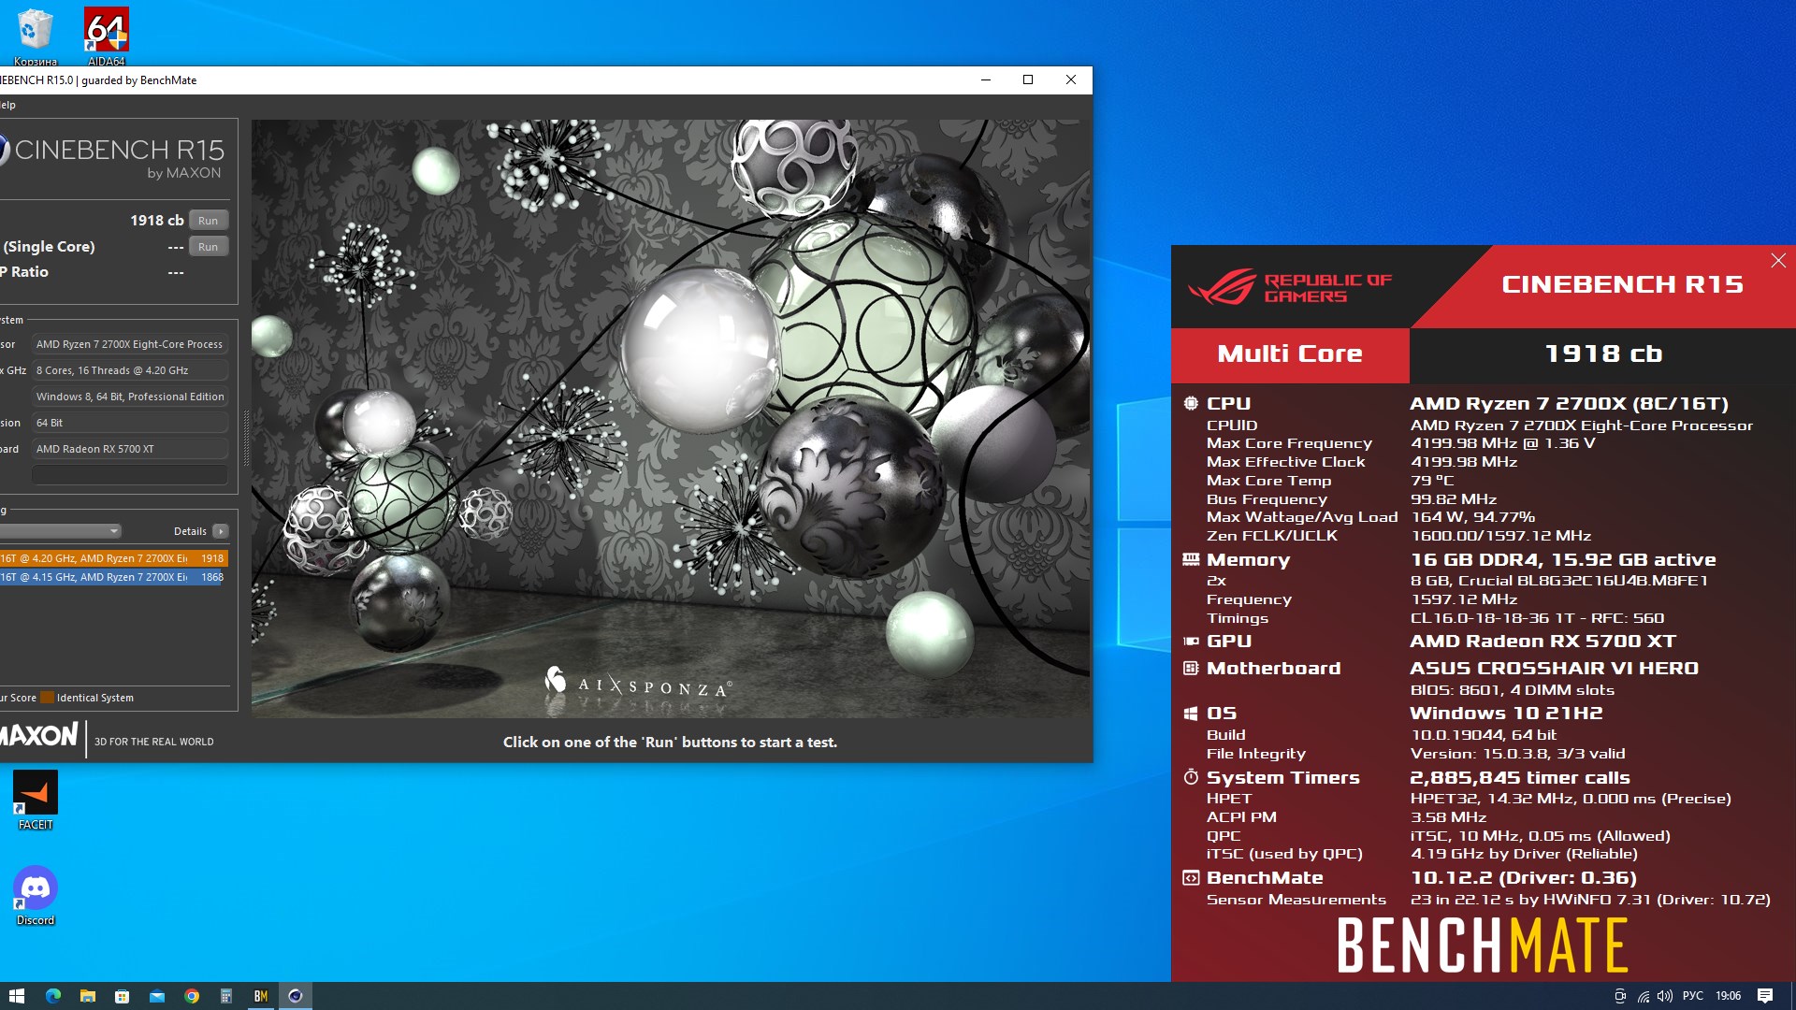This screenshot has height=1010, width=1796.
Task: Open Google Chrome from the taskbar
Action: [191, 996]
